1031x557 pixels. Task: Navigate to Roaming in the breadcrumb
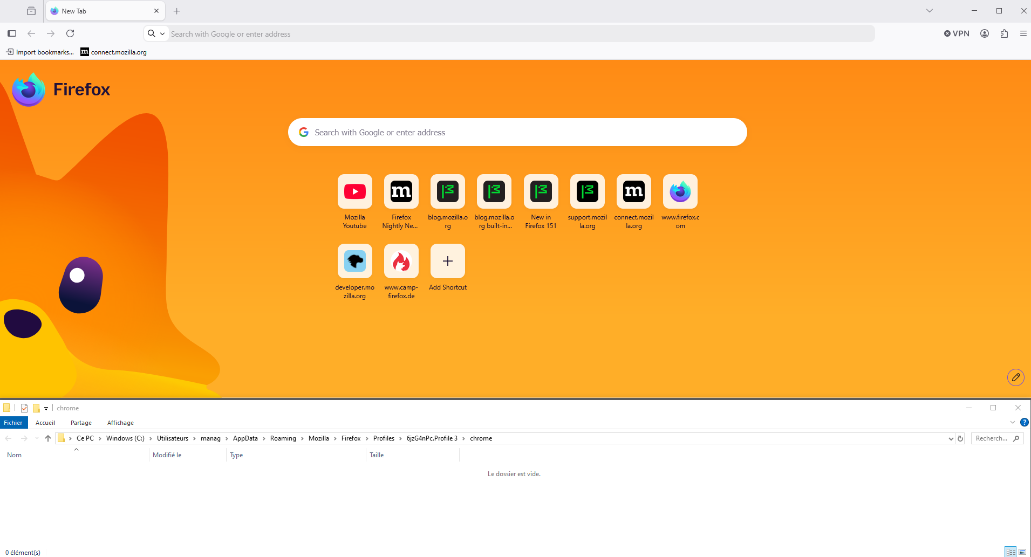[x=283, y=438]
